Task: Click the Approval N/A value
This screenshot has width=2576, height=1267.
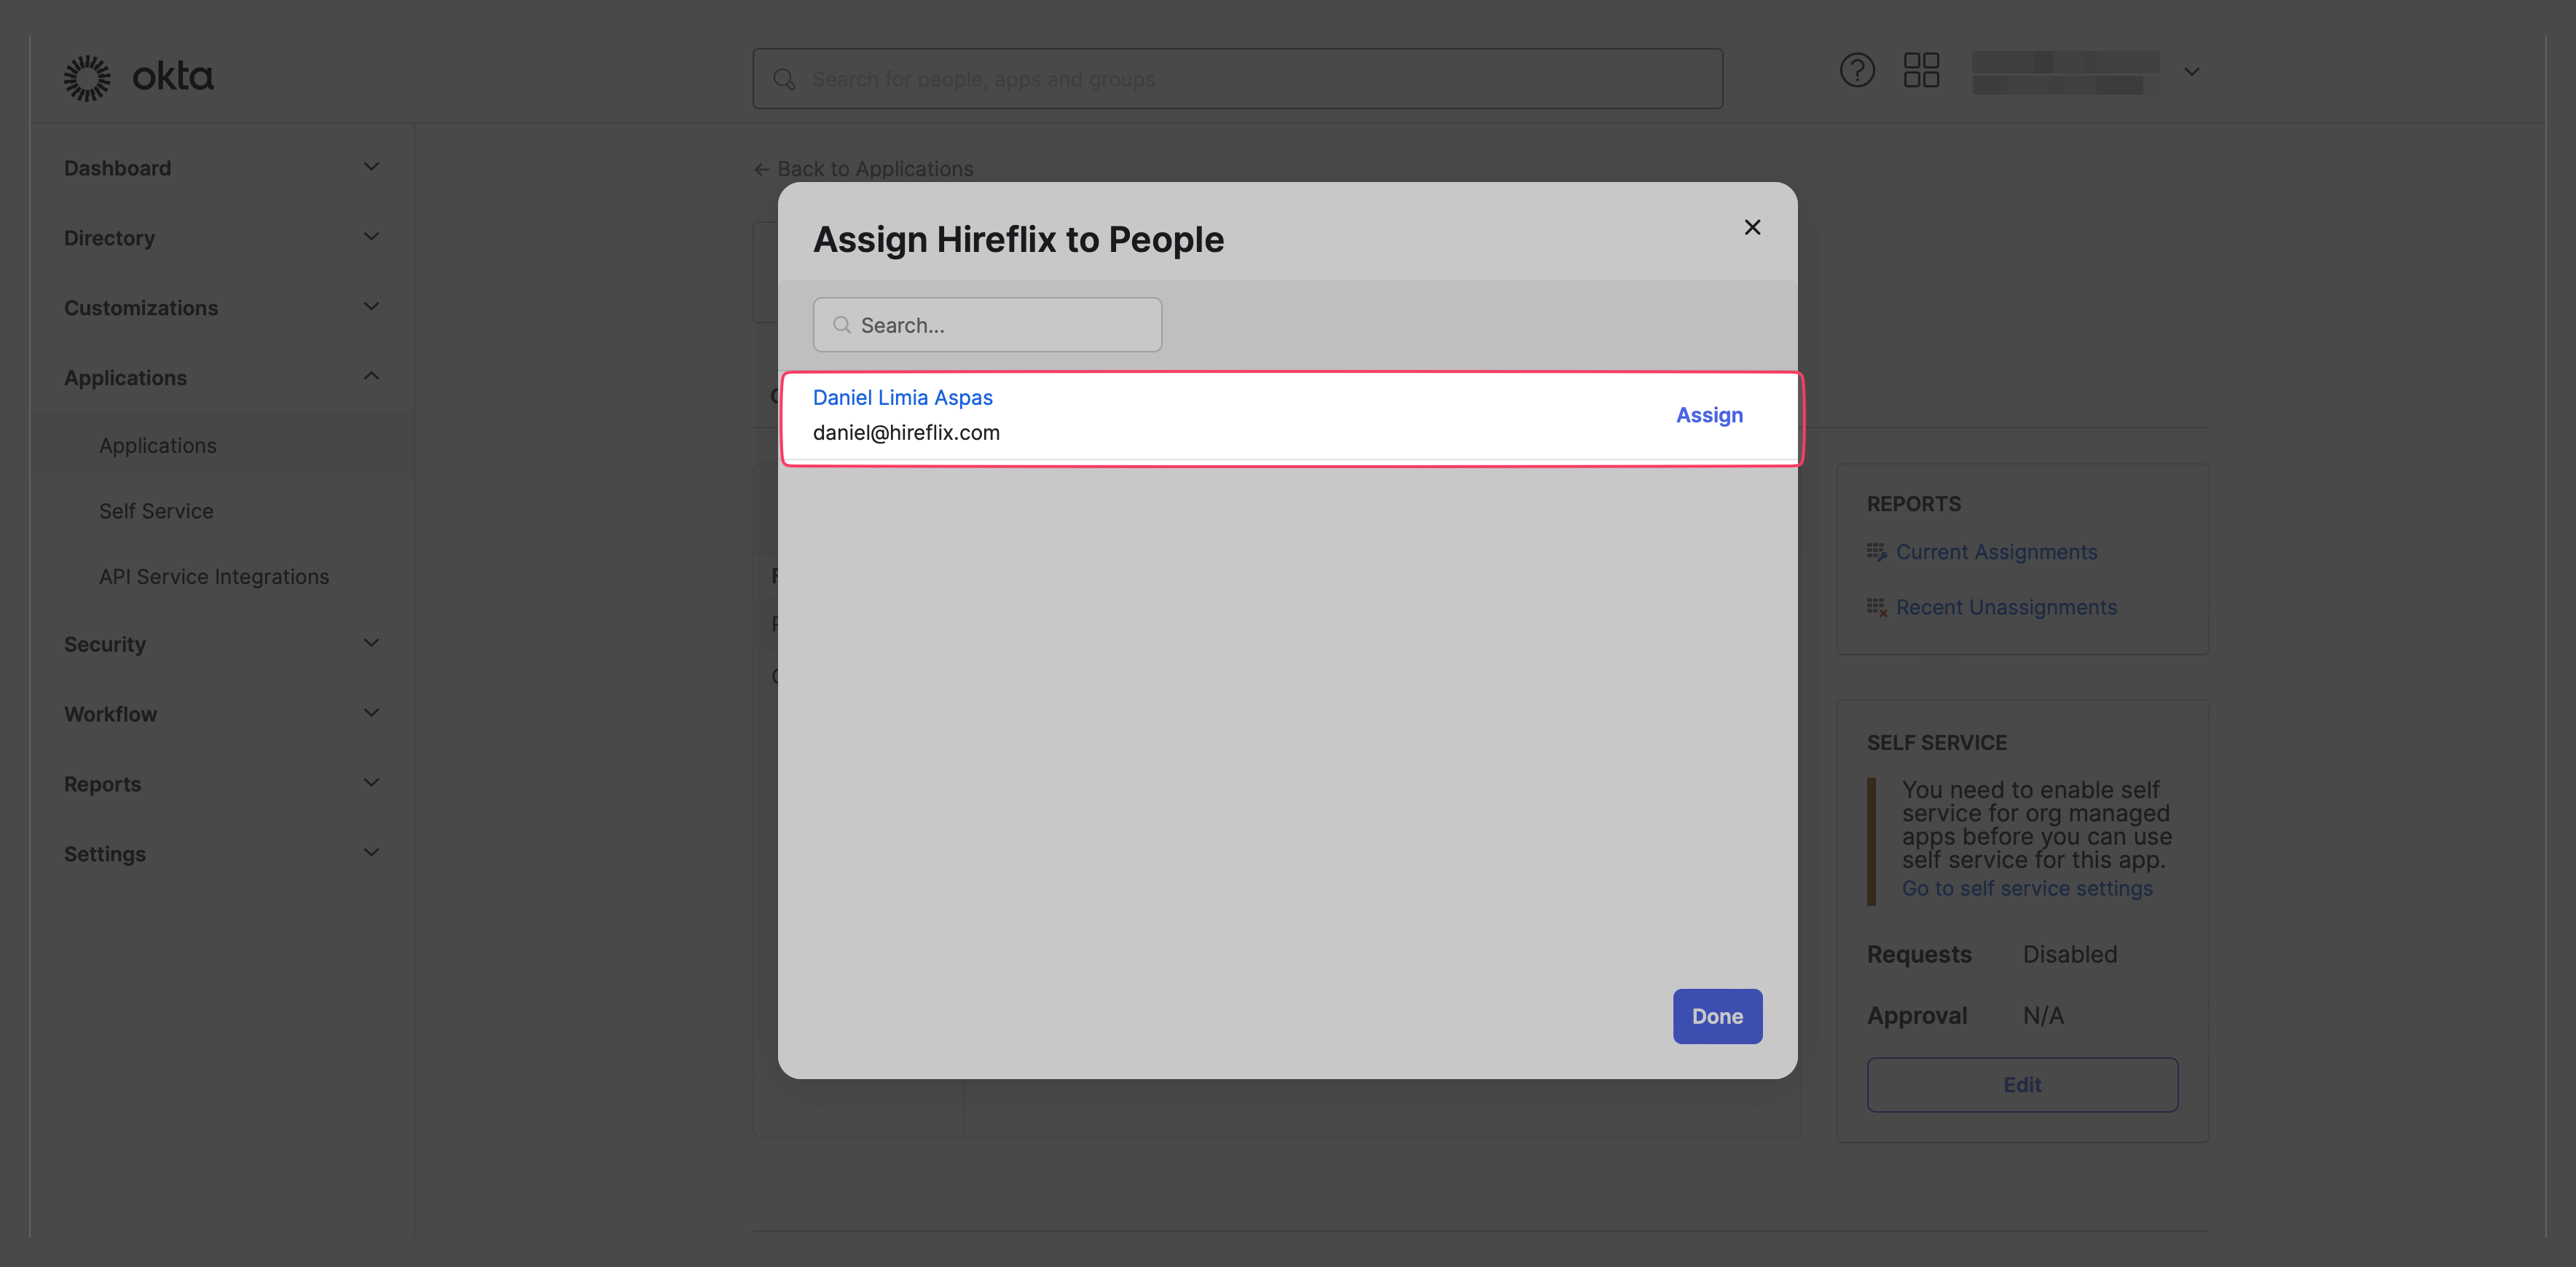Action: coord(2043,1015)
